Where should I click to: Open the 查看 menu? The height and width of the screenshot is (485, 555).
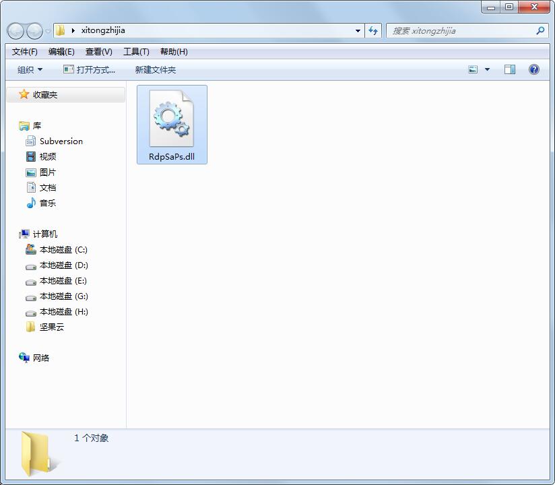tap(97, 51)
